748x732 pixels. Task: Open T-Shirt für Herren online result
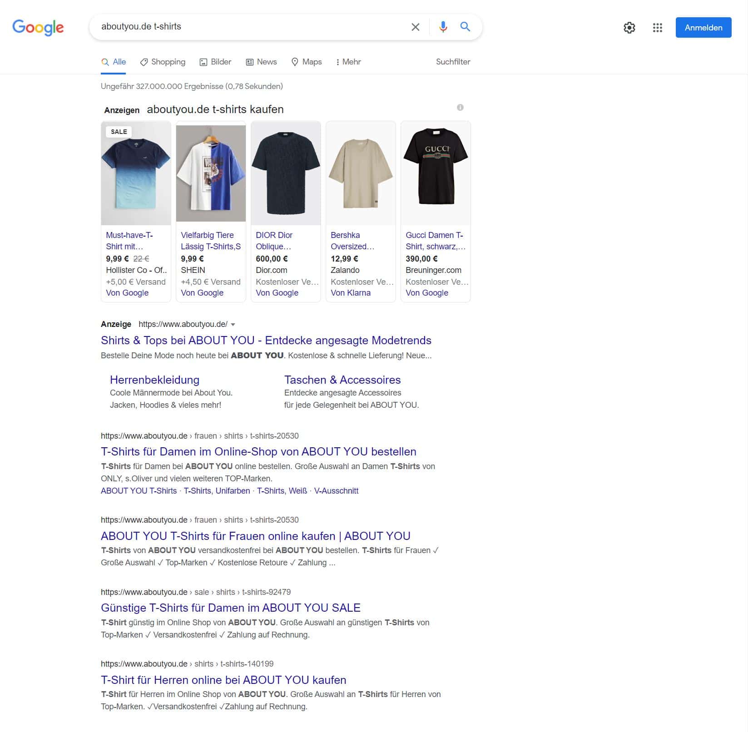pos(223,680)
